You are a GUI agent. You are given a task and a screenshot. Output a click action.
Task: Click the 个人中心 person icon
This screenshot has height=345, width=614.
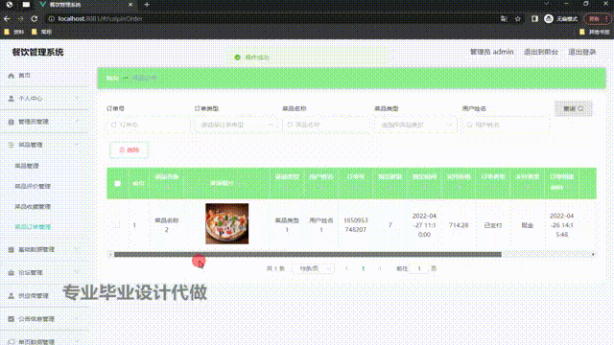[11, 99]
